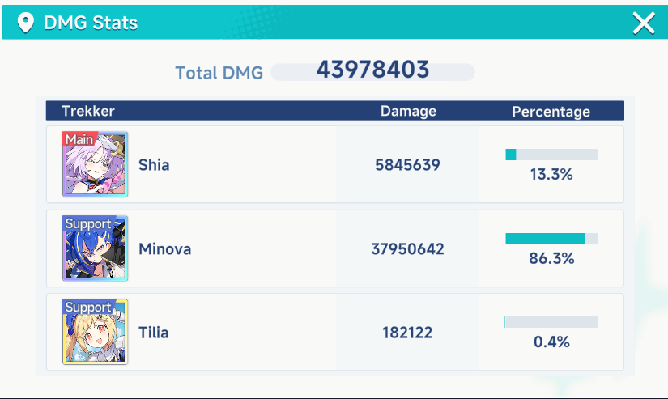The image size is (668, 399).
Task: Click the name Shia in the list
Action: click(154, 165)
